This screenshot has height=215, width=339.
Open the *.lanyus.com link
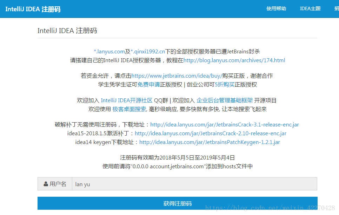(x=109, y=52)
